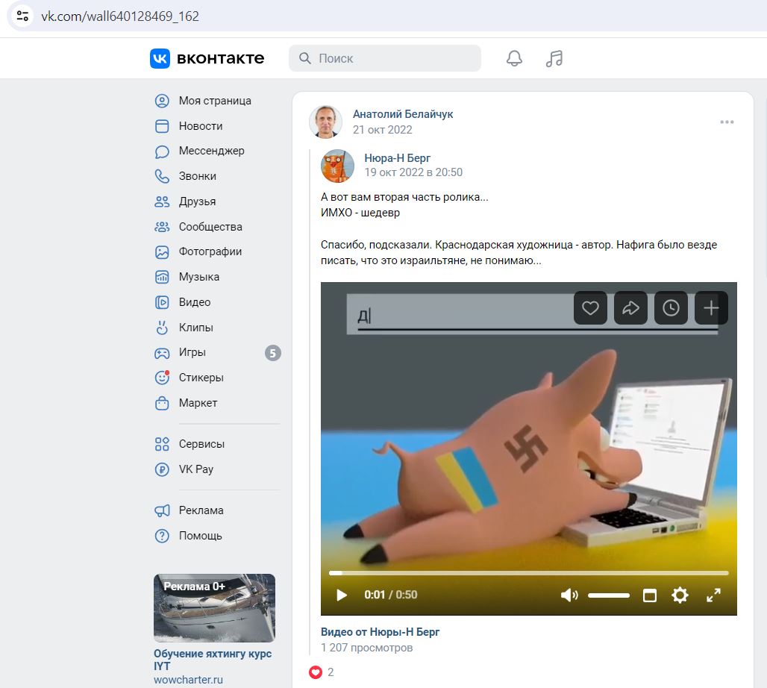Click the Маркет shopping bag icon
Screen dimensions: 767x688
click(162, 403)
